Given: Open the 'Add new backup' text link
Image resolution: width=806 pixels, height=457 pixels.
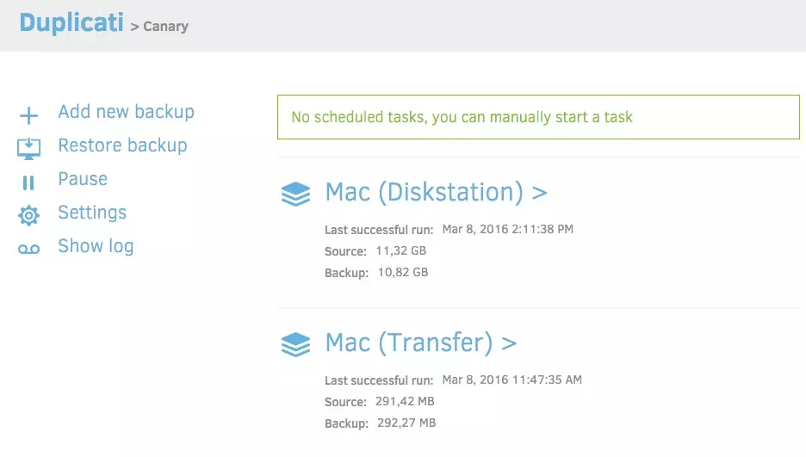Looking at the screenshot, I should coord(126,112).
